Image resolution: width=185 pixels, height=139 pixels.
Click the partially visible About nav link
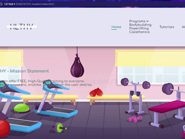[184, 27]
